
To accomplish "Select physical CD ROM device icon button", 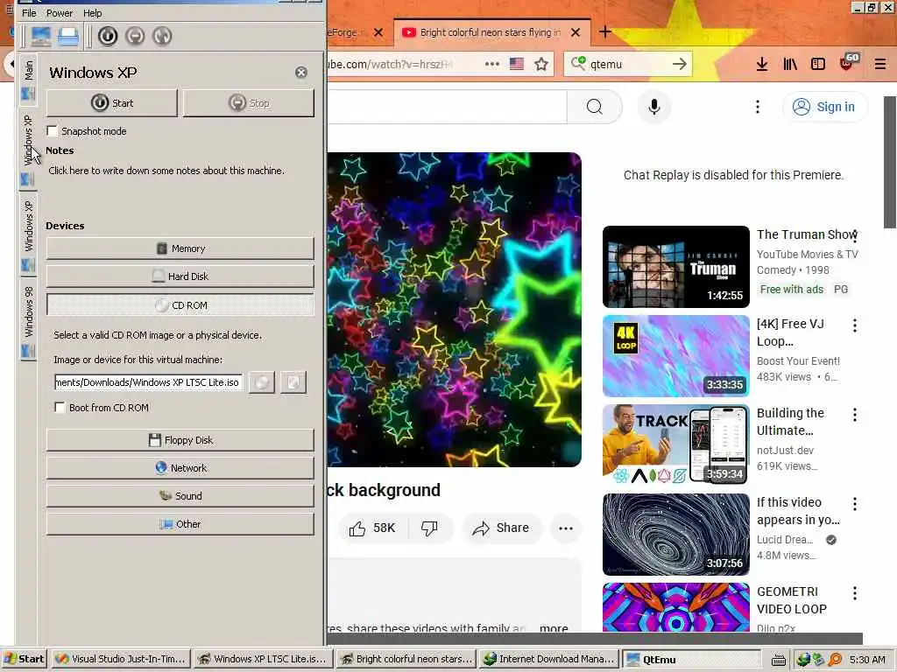I will coord(293,382).
